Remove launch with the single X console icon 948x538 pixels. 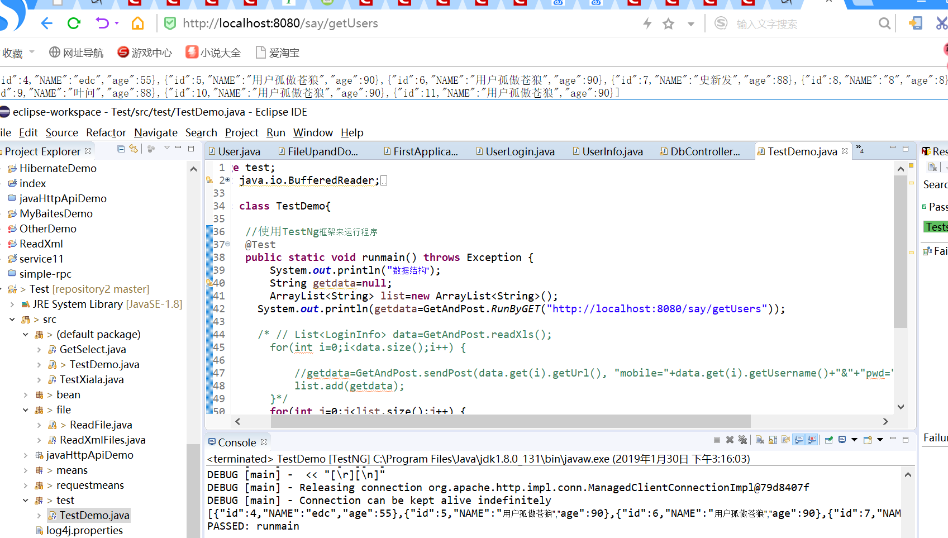click(730, 440)
